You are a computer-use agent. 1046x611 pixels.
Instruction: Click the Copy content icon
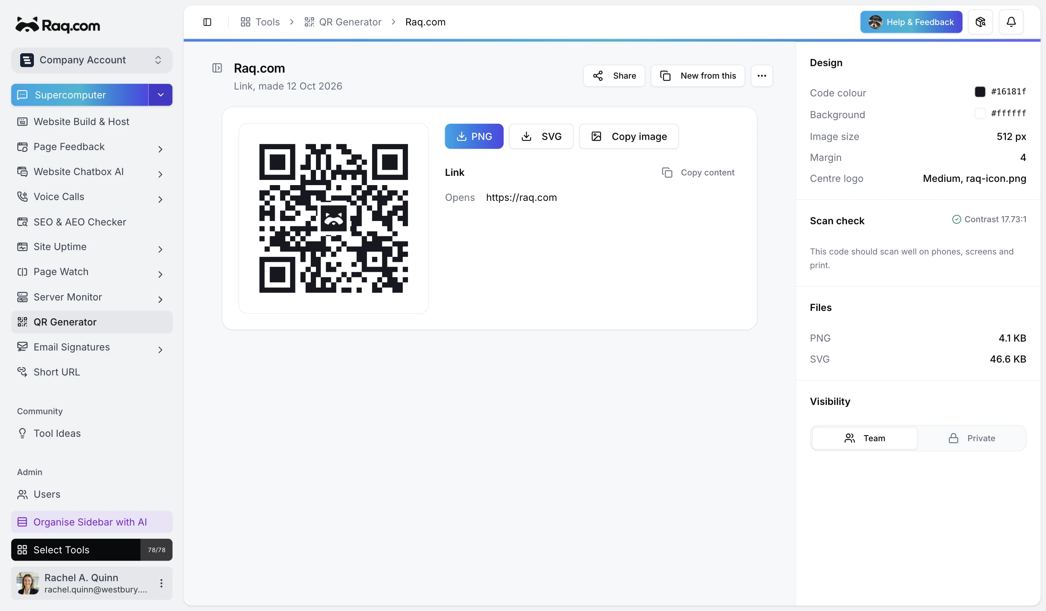click(667, 173)
